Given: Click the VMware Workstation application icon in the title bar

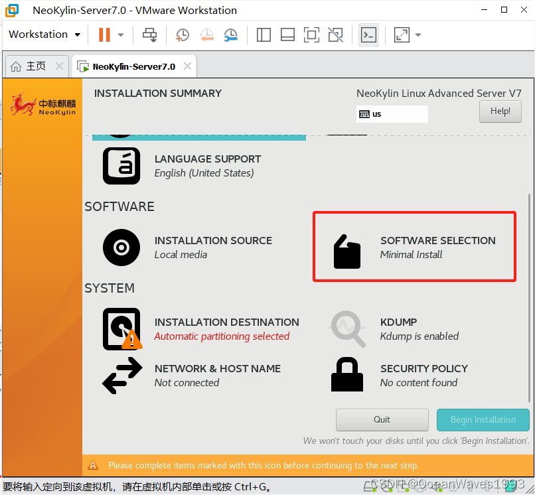Looking at the screenshot, I should (12, 10).
